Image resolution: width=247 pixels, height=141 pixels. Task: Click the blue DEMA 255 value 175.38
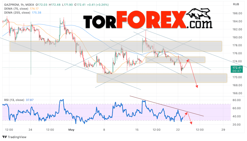37,13
